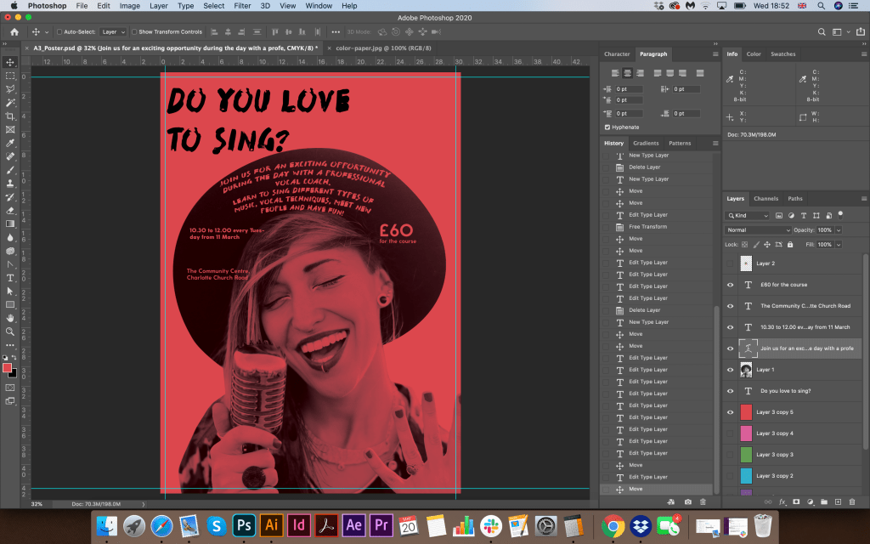This screenshot has width=870, height=544.
Task: Align paragraph text right
Action: pos(641,74)
